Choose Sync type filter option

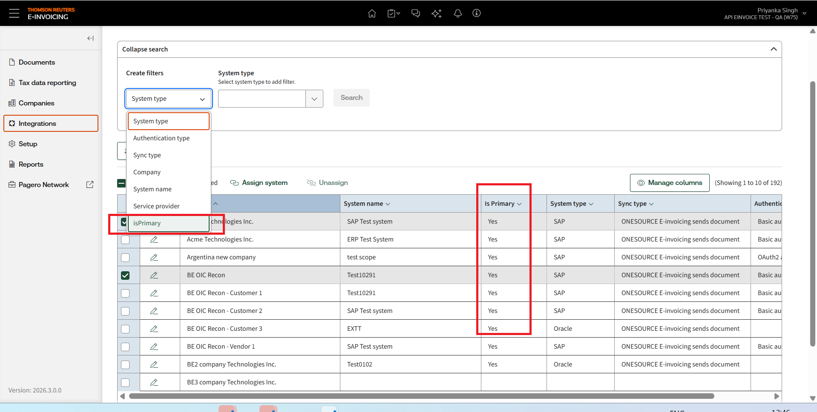pyautogui.click(x=169, y=155)
